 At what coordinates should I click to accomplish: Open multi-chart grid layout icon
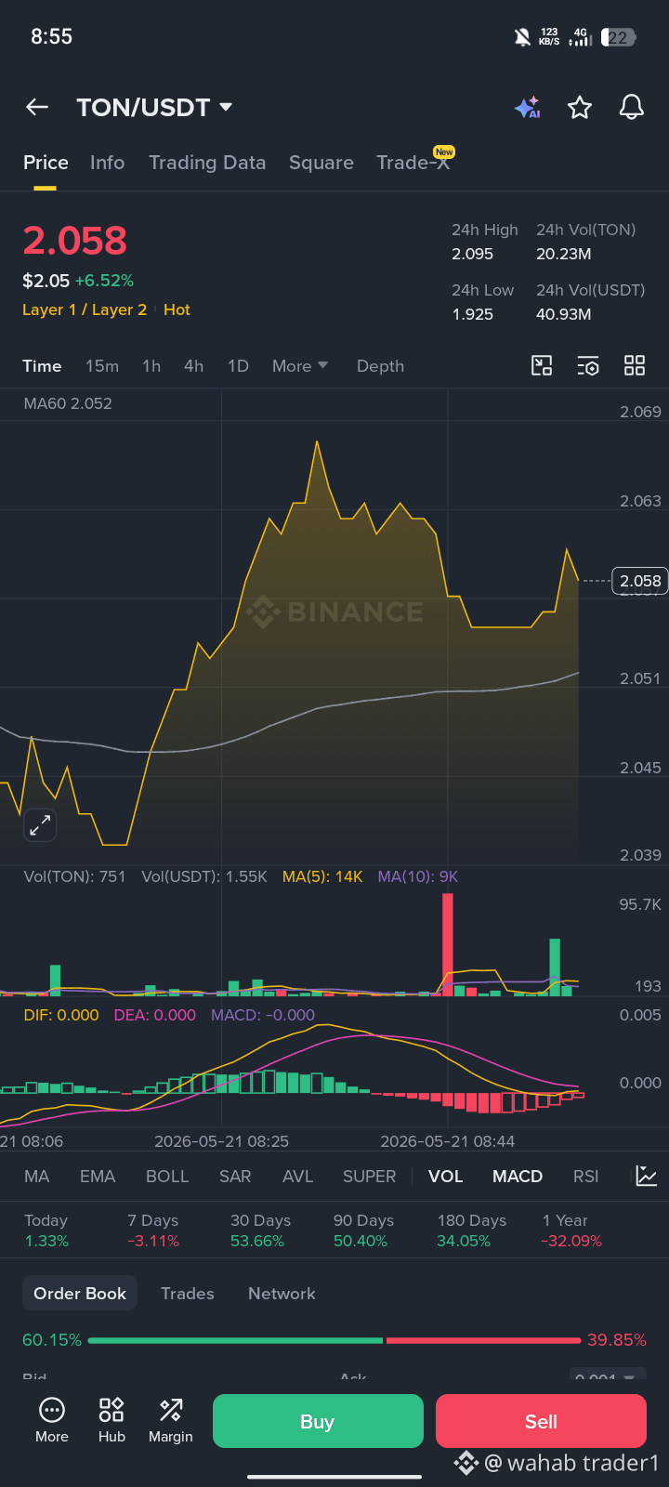[635, 365]
